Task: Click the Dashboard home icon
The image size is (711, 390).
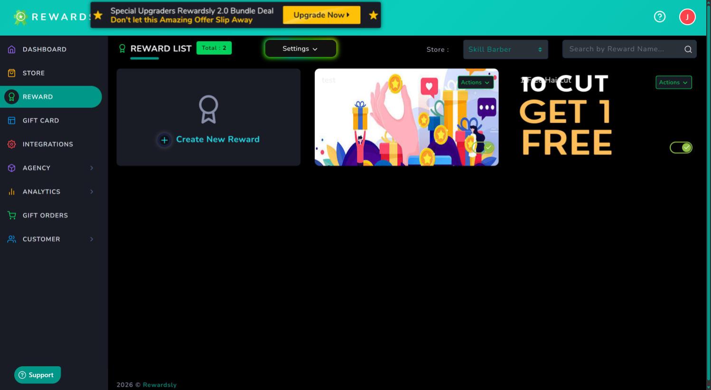Action: coord(12,49)
